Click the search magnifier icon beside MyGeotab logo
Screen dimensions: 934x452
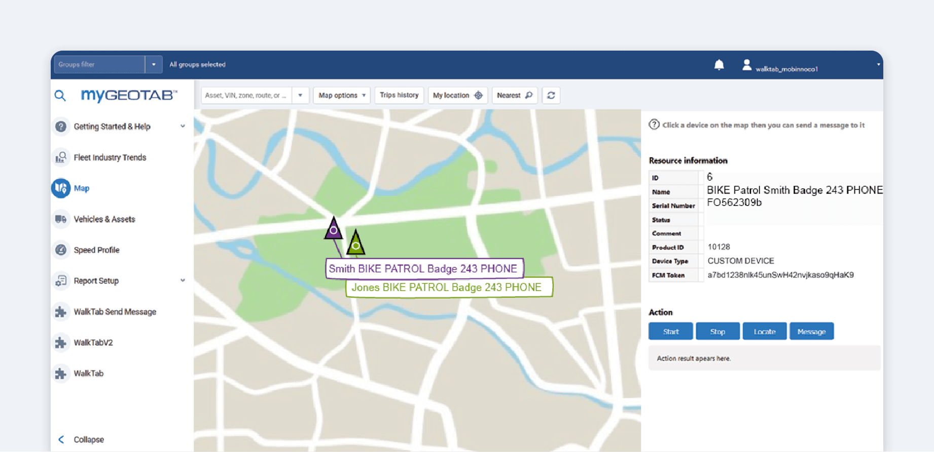pos(60,95)
